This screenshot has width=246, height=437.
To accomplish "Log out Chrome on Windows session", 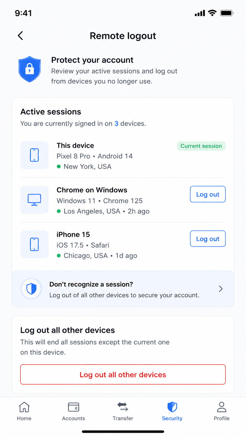I will 208,194.
